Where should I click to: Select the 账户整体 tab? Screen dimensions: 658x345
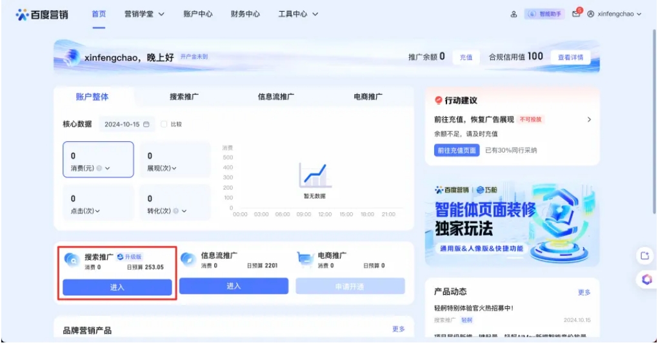[x=92, y=97]
